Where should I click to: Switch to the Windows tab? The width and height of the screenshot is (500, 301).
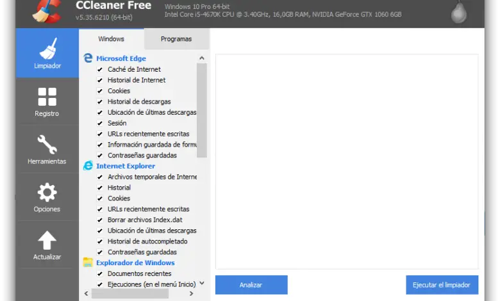[x=112, y=39]
